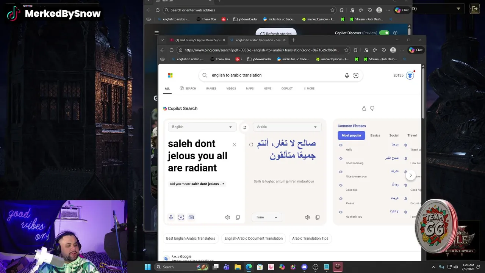Click address bar in back browser window

point(250,10)
